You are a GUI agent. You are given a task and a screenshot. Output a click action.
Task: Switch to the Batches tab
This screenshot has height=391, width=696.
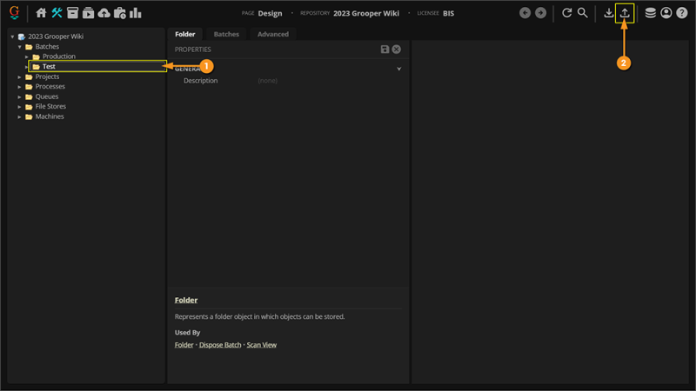(x=226, y=34)
